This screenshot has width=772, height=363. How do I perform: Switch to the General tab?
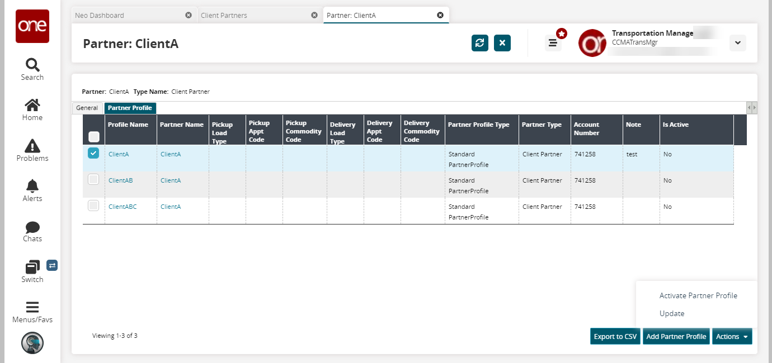point(87,108)
